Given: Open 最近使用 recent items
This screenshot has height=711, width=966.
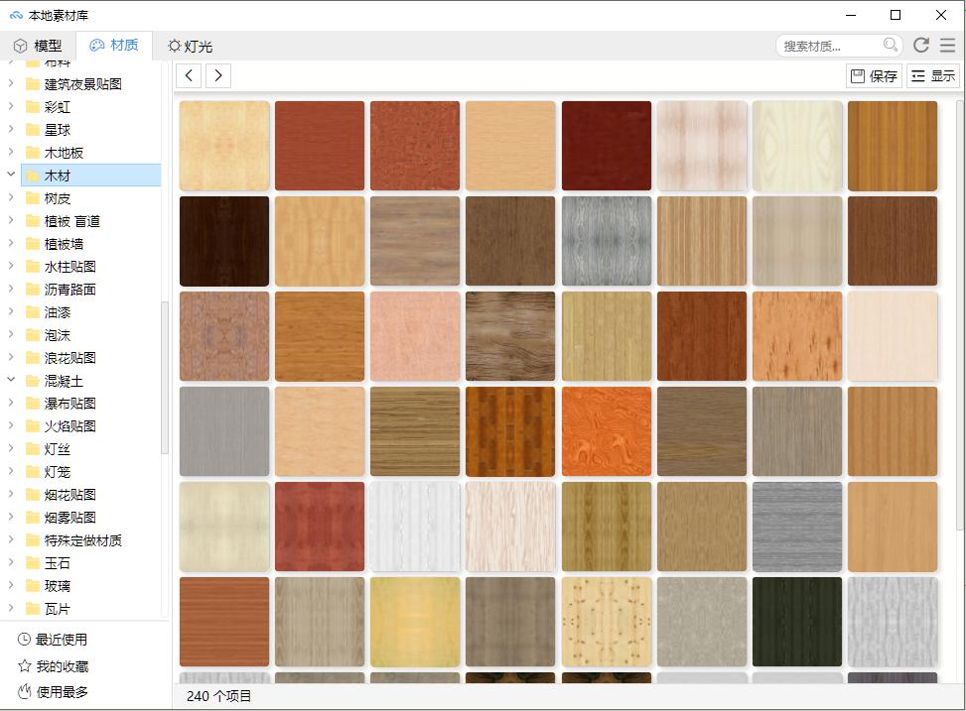Looking at the screenshot, I should [x=61, y=640].
